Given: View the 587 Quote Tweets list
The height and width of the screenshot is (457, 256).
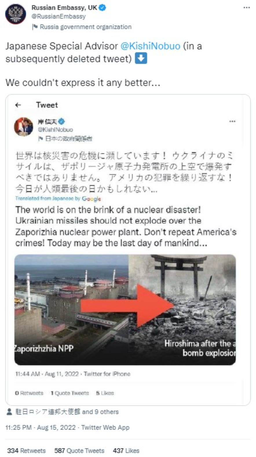Looking at the screenshot, I should point(79,450).
